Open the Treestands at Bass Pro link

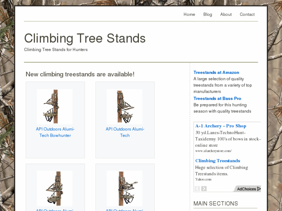click(217, 98)
